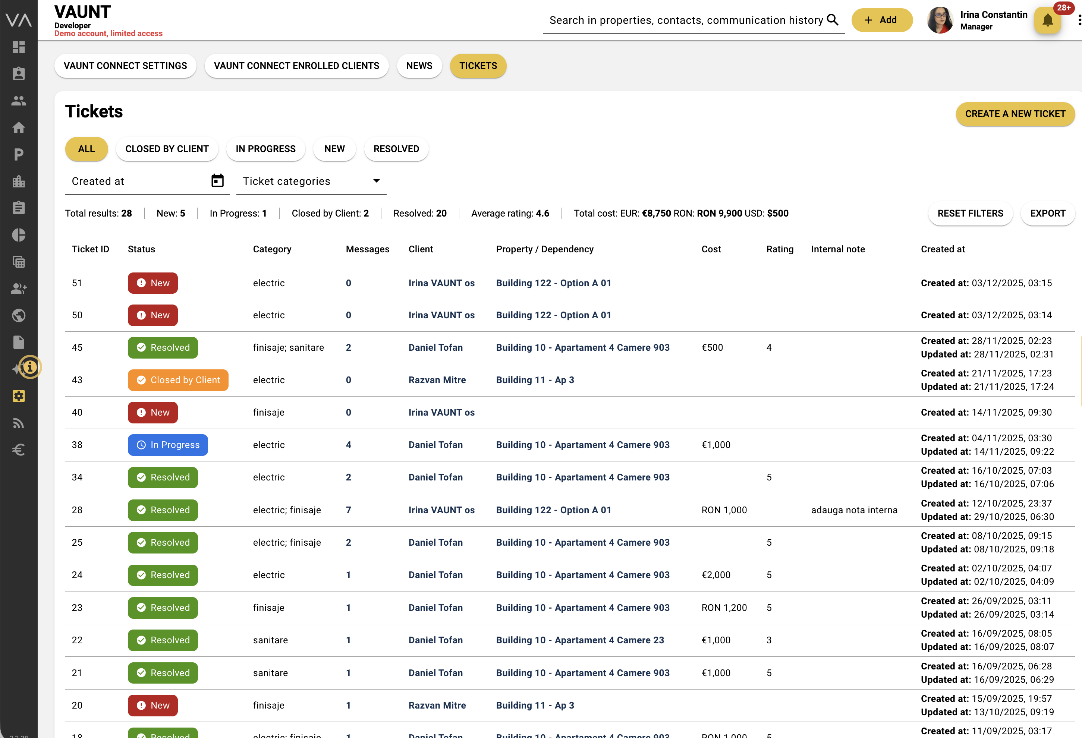Image resolution: width=1082 pixels, height=738 pixels.
Task: Switch to the News tab
Action: point(419,66)
